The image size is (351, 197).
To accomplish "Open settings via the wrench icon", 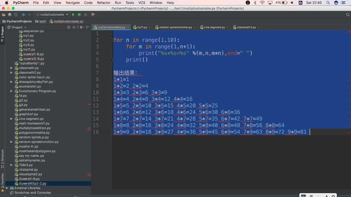I will (93, 15).
